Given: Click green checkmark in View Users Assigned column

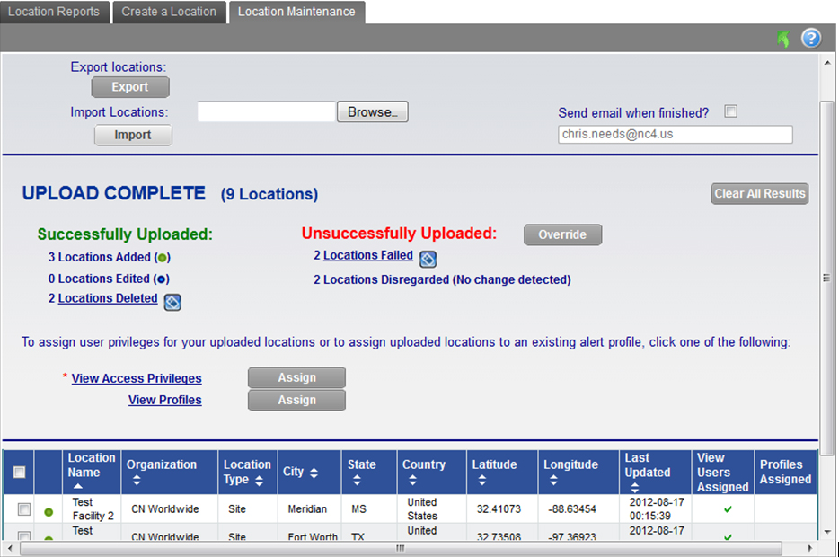Looking at the screenshot, I should pyautogui.click(x=728, y=509).
